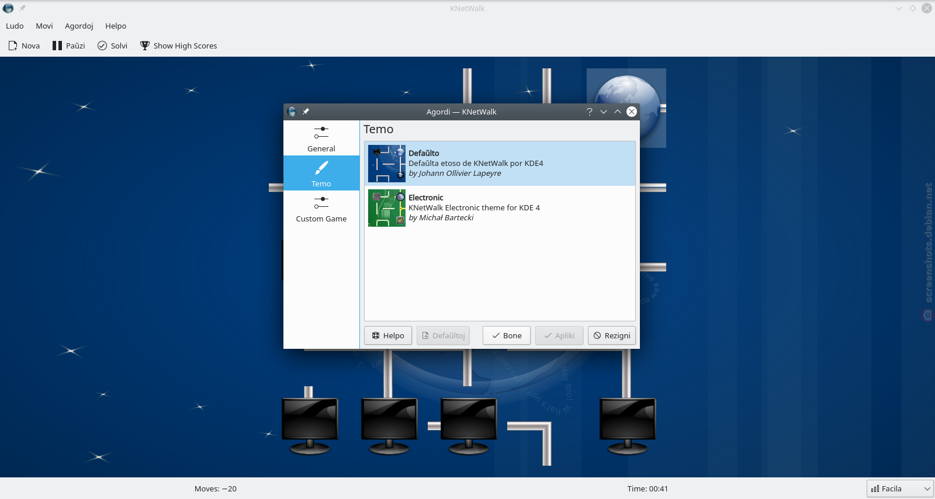The image size is (935, 499).
Task: Click the KNetWalk globe icon in main titlebar
Action: coord(8,8)
